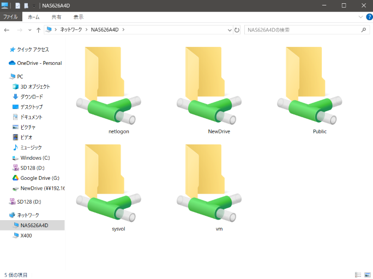Go up one folder level arrow

38,30
